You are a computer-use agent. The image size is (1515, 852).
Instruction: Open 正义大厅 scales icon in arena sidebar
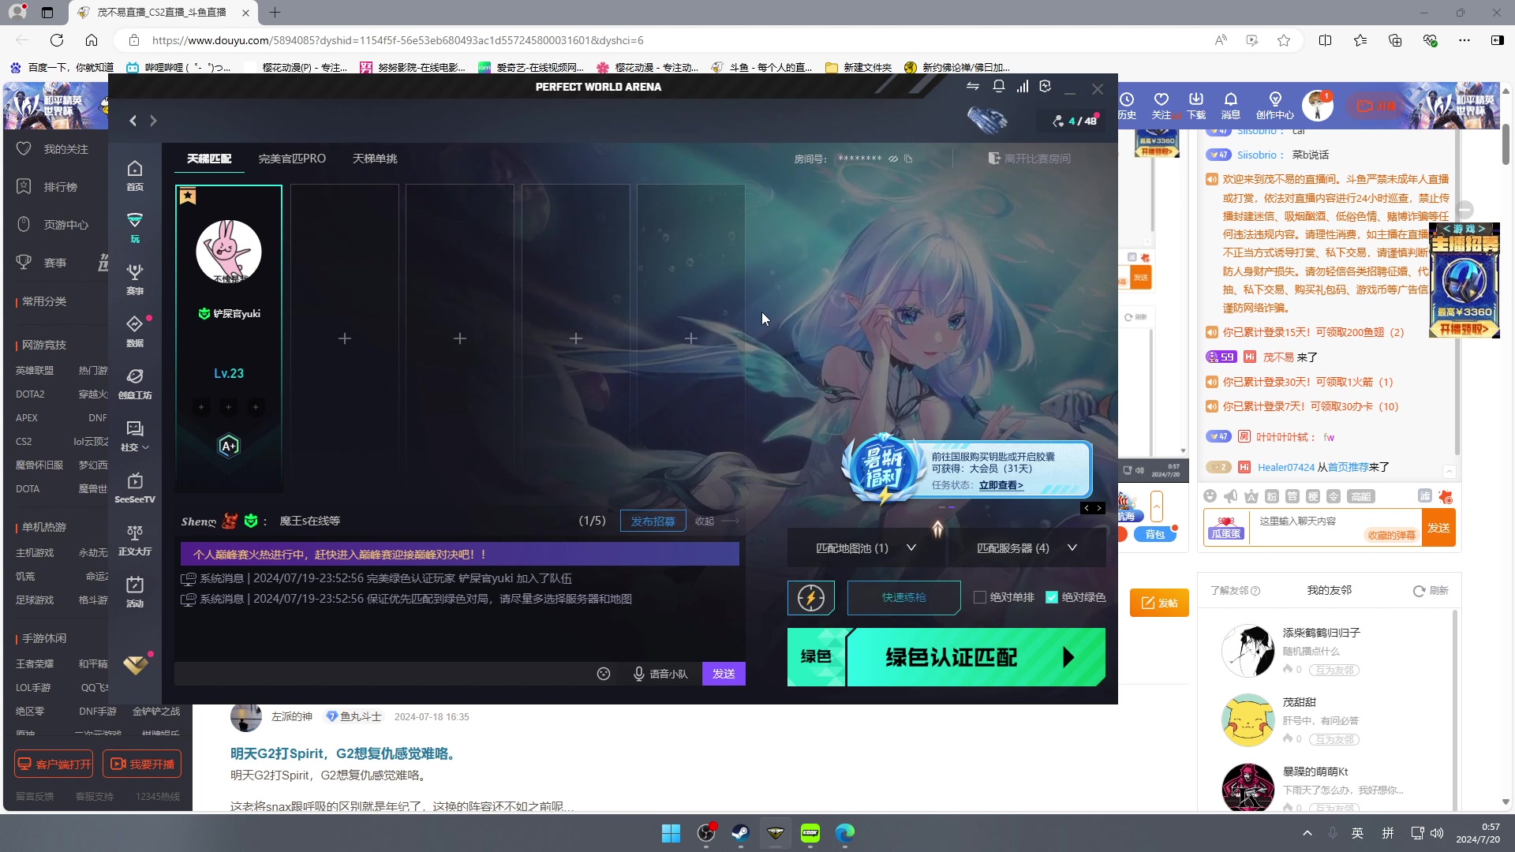click(135, 540)
